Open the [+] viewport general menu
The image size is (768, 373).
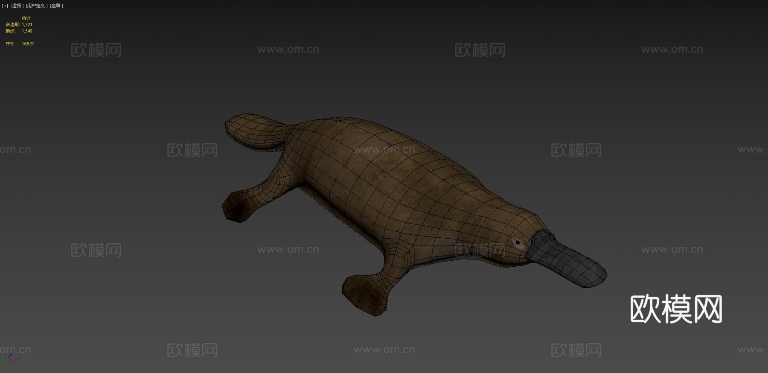[5, 6]
